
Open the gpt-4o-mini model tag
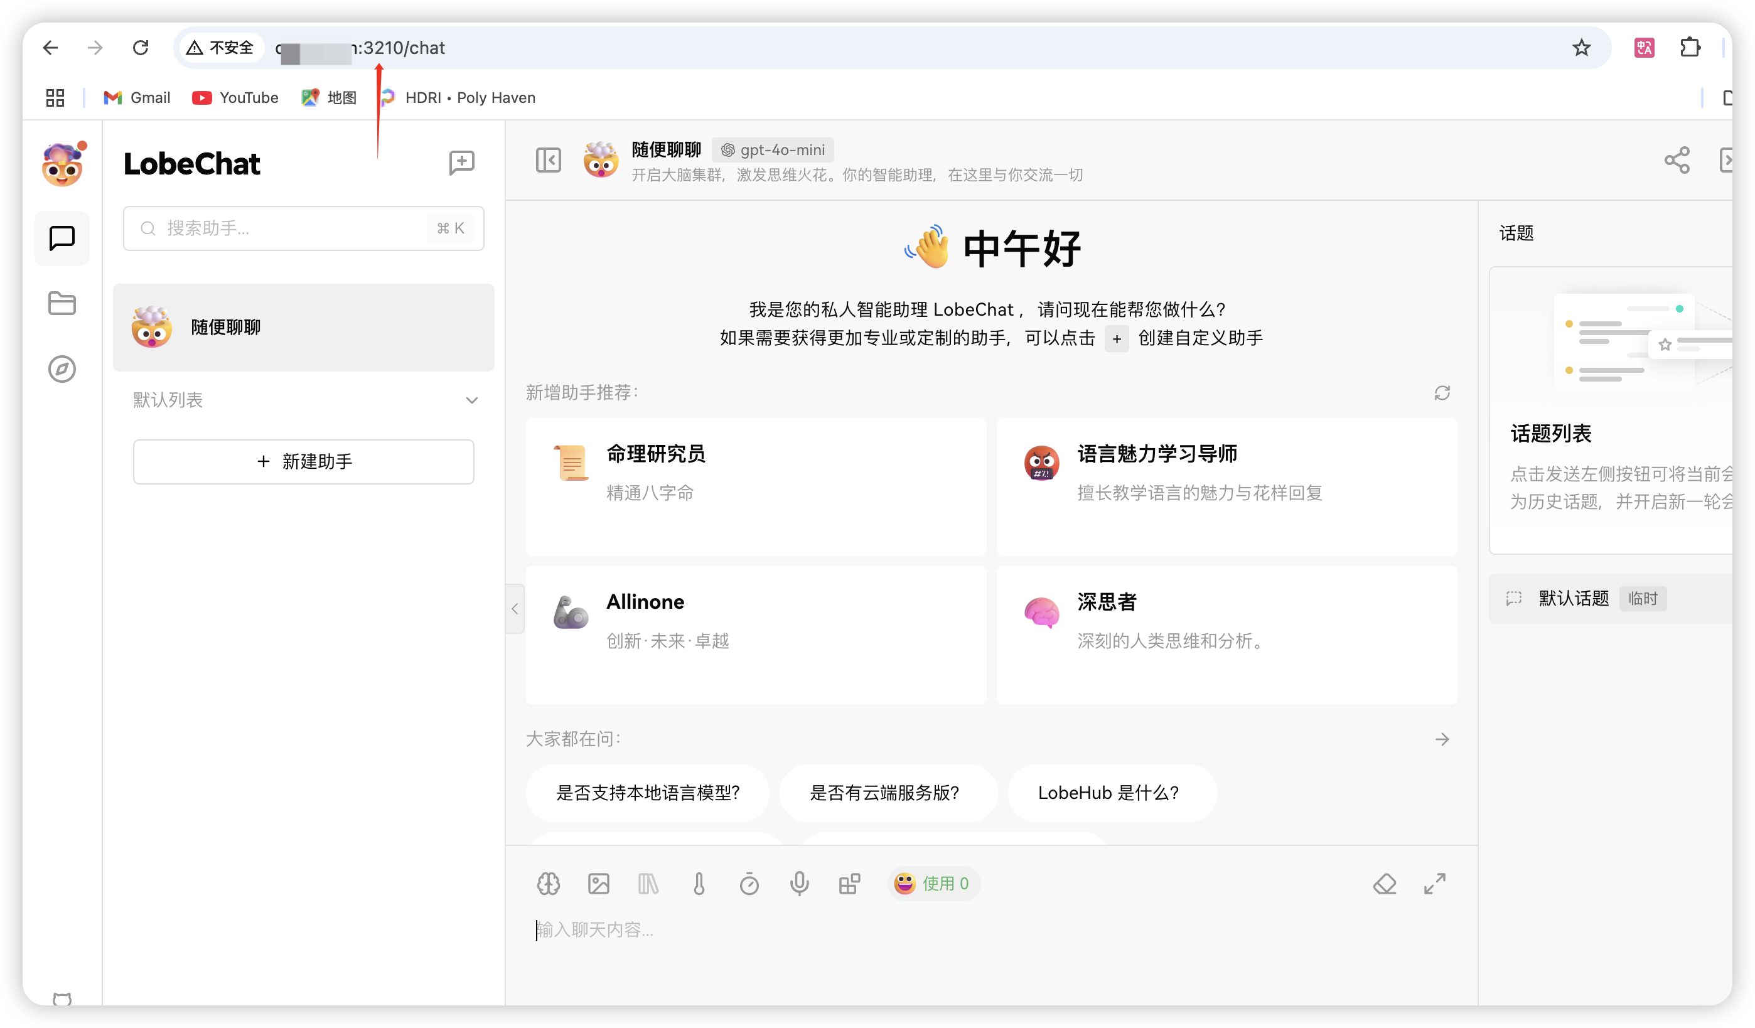pos(772,150)
